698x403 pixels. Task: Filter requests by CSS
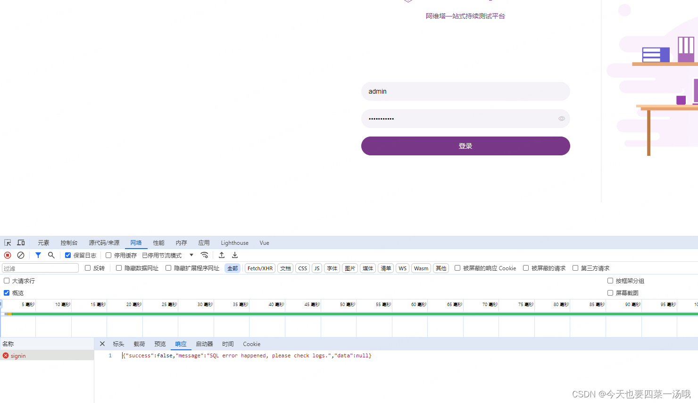(x=302, y=268)
